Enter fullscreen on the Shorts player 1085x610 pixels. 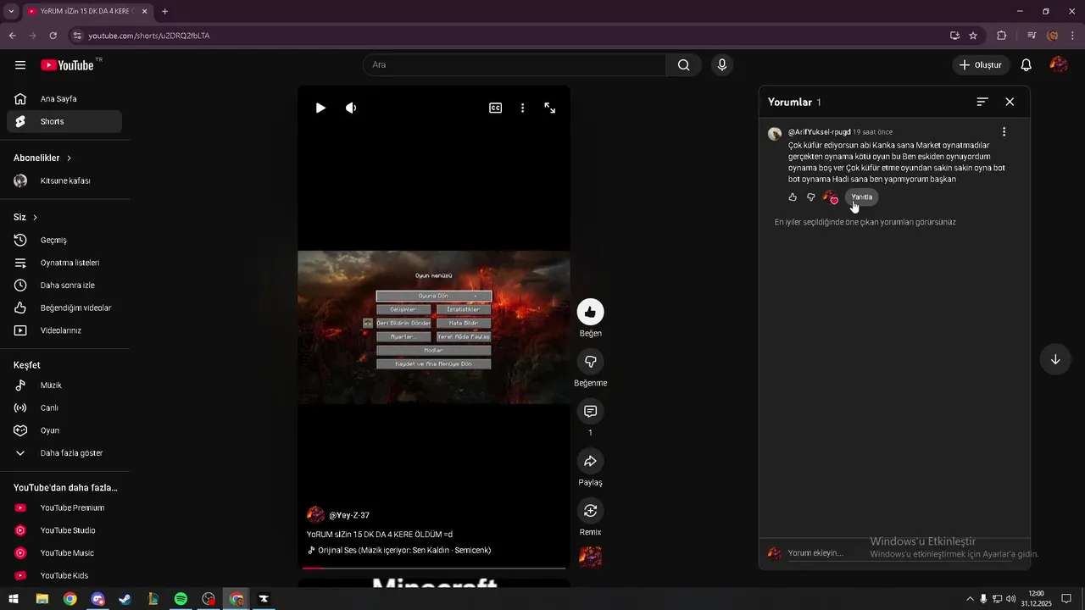pyautogui.click(x=550, y=108)
